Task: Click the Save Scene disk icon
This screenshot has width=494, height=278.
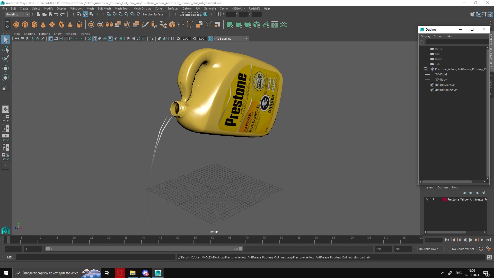Action: pyautogui.click(x=50, y=14)
